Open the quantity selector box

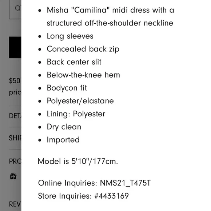pos(15,9)
